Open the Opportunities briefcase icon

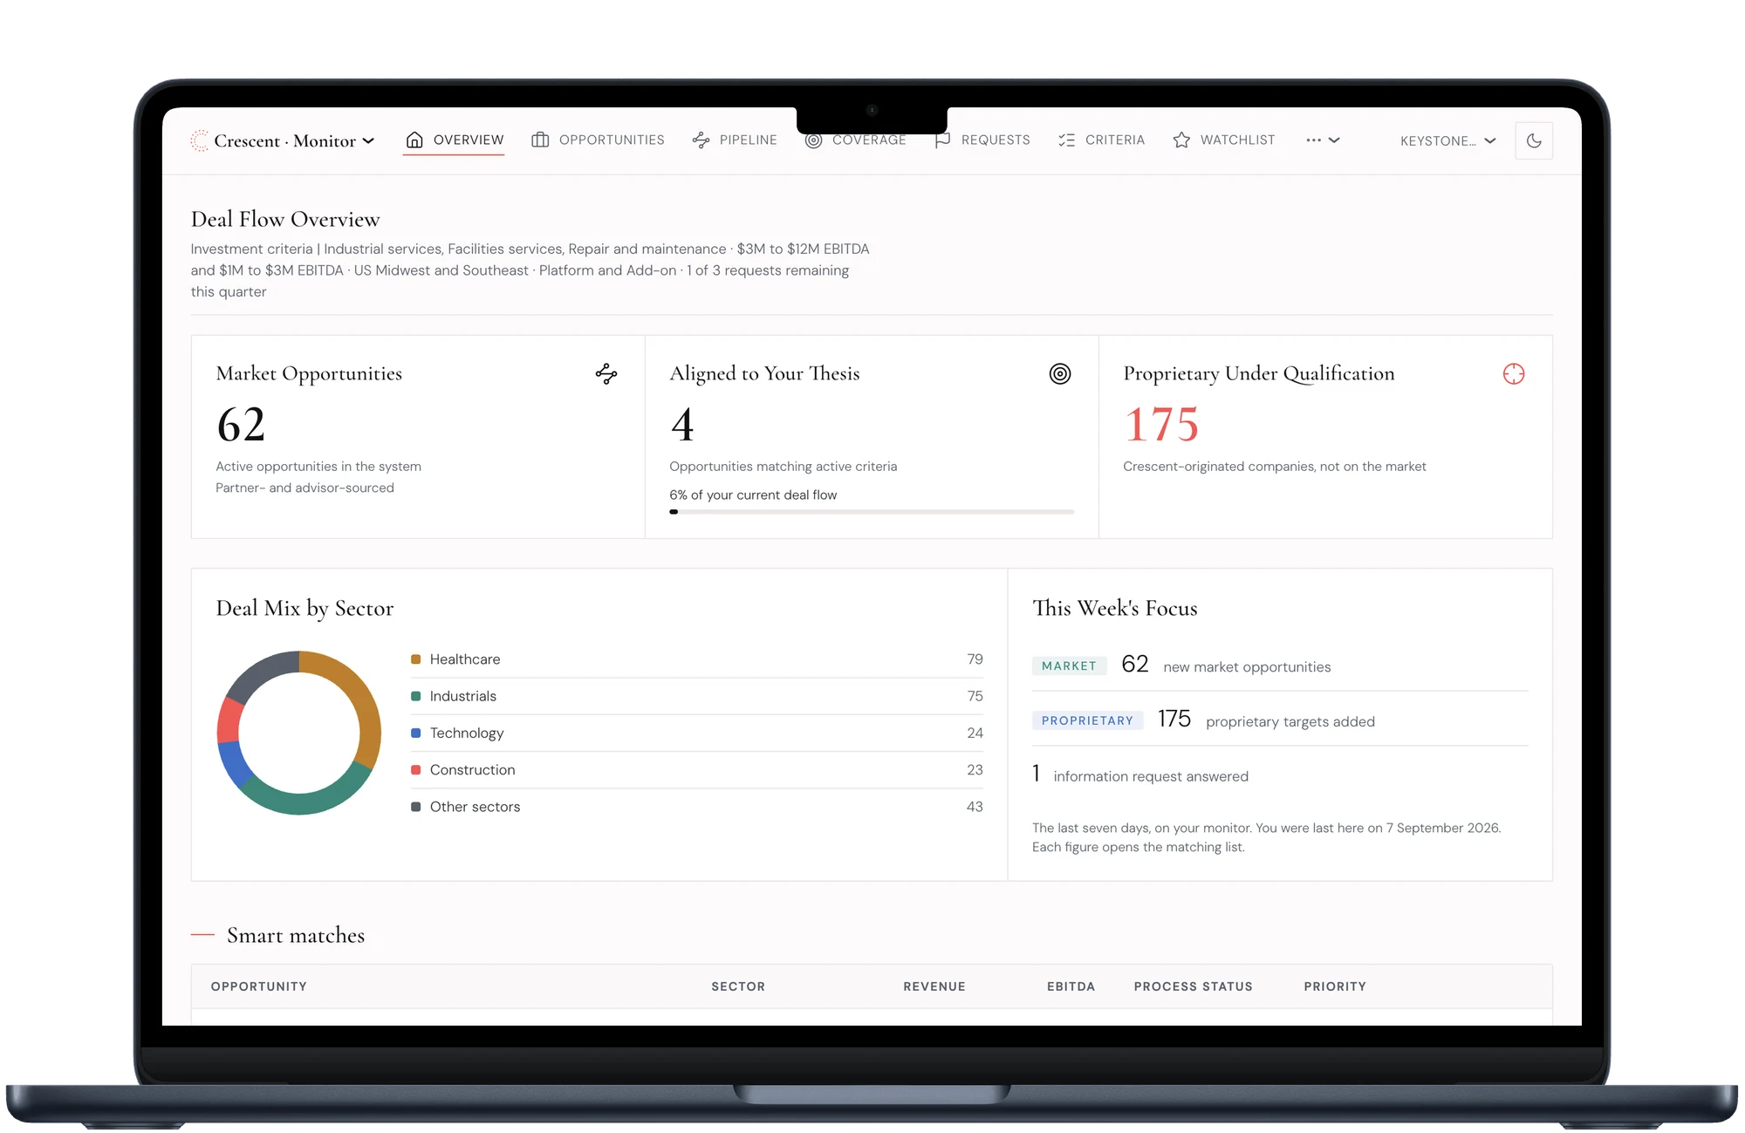[x=540, y=140]
